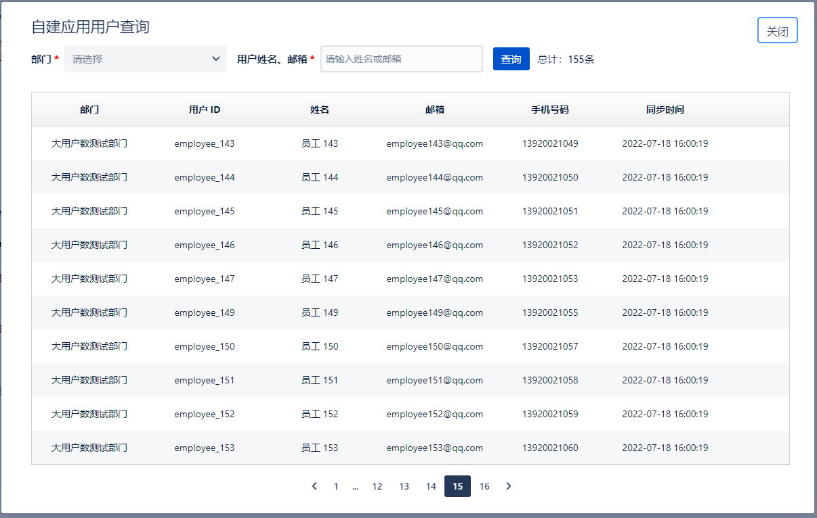Navigate to page 14
The image size is (817, 518).
pyautogui.click(x=431, y=486)
